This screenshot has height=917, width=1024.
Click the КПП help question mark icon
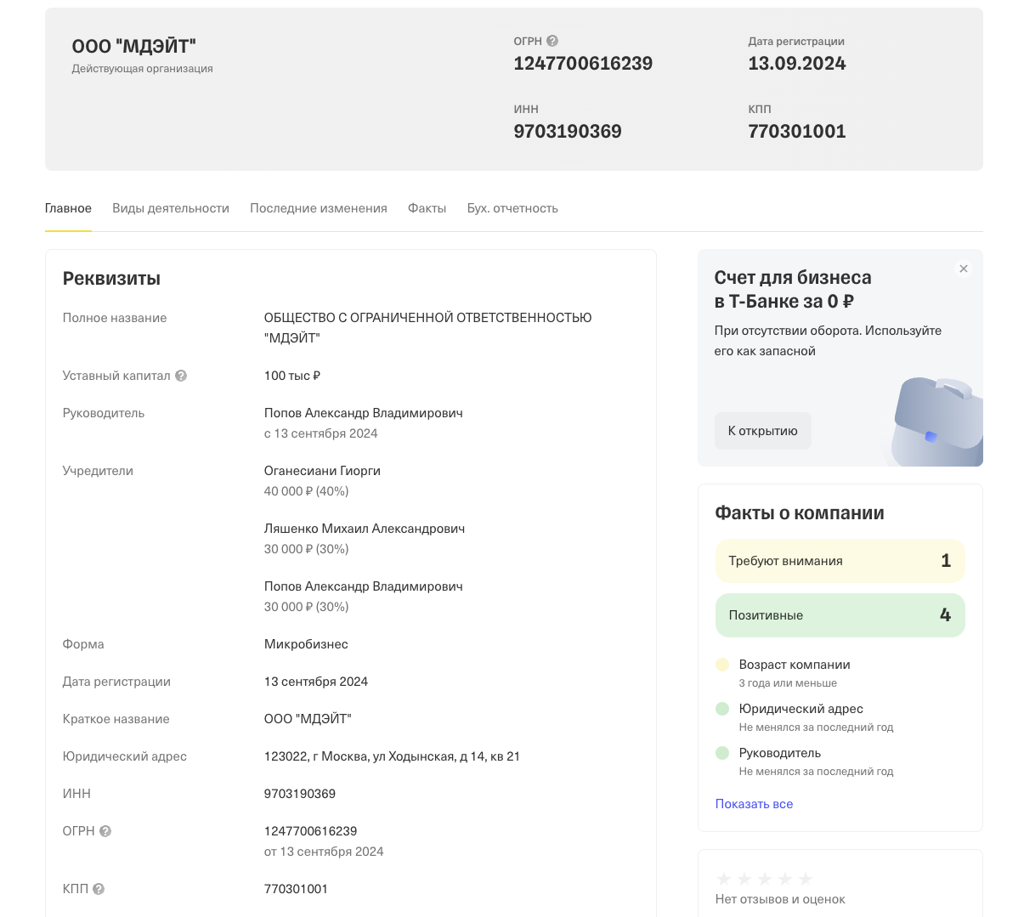(x=99, y=889)
